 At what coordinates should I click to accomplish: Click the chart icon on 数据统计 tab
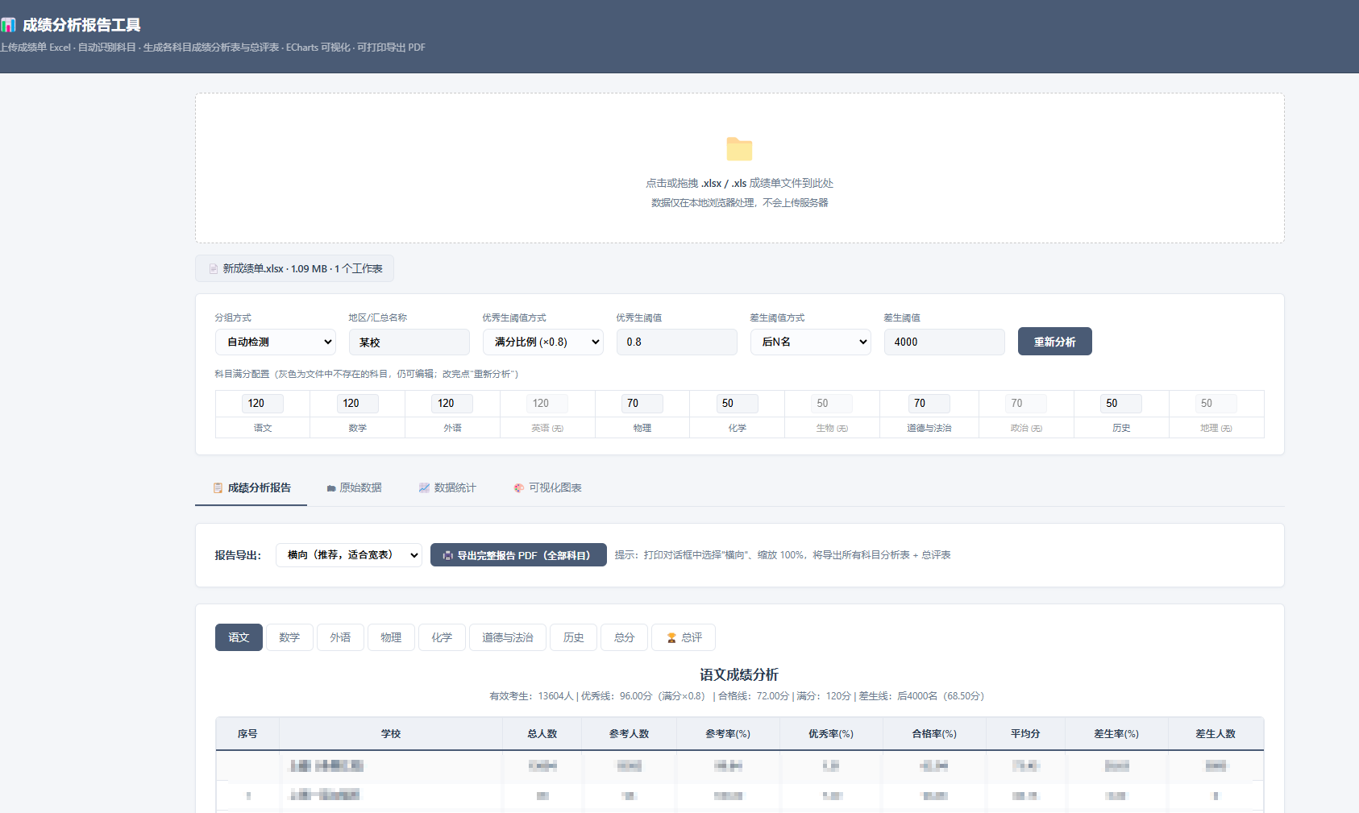point(424,488)
